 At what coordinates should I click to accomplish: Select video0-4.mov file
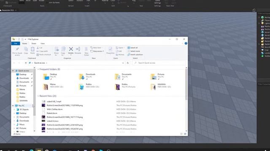tap(52, 121)
